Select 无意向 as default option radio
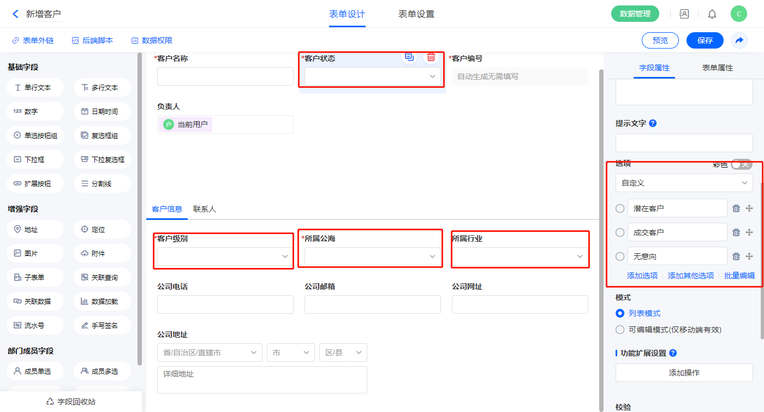 click(x=620, y=256)
